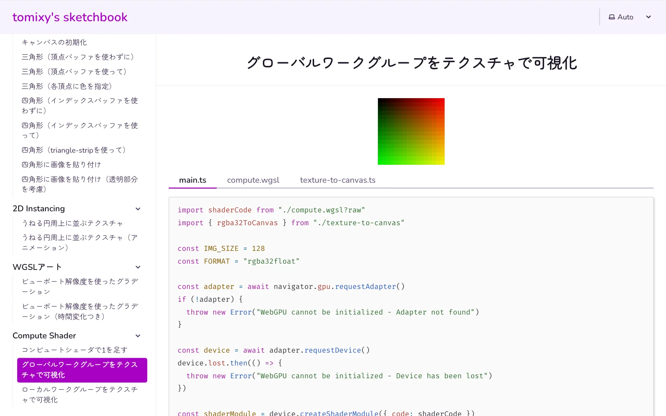Open キャンバスの初期化 page
Viewport: 666px width, 416px height.
(x=54, y=42)
